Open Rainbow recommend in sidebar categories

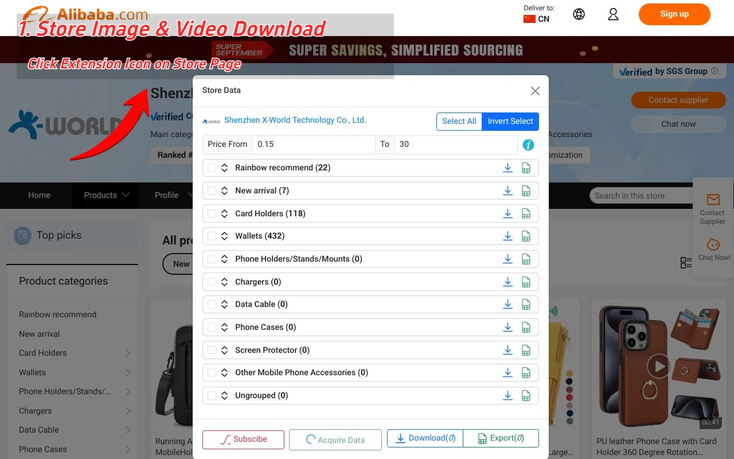[x=57, y=314]
